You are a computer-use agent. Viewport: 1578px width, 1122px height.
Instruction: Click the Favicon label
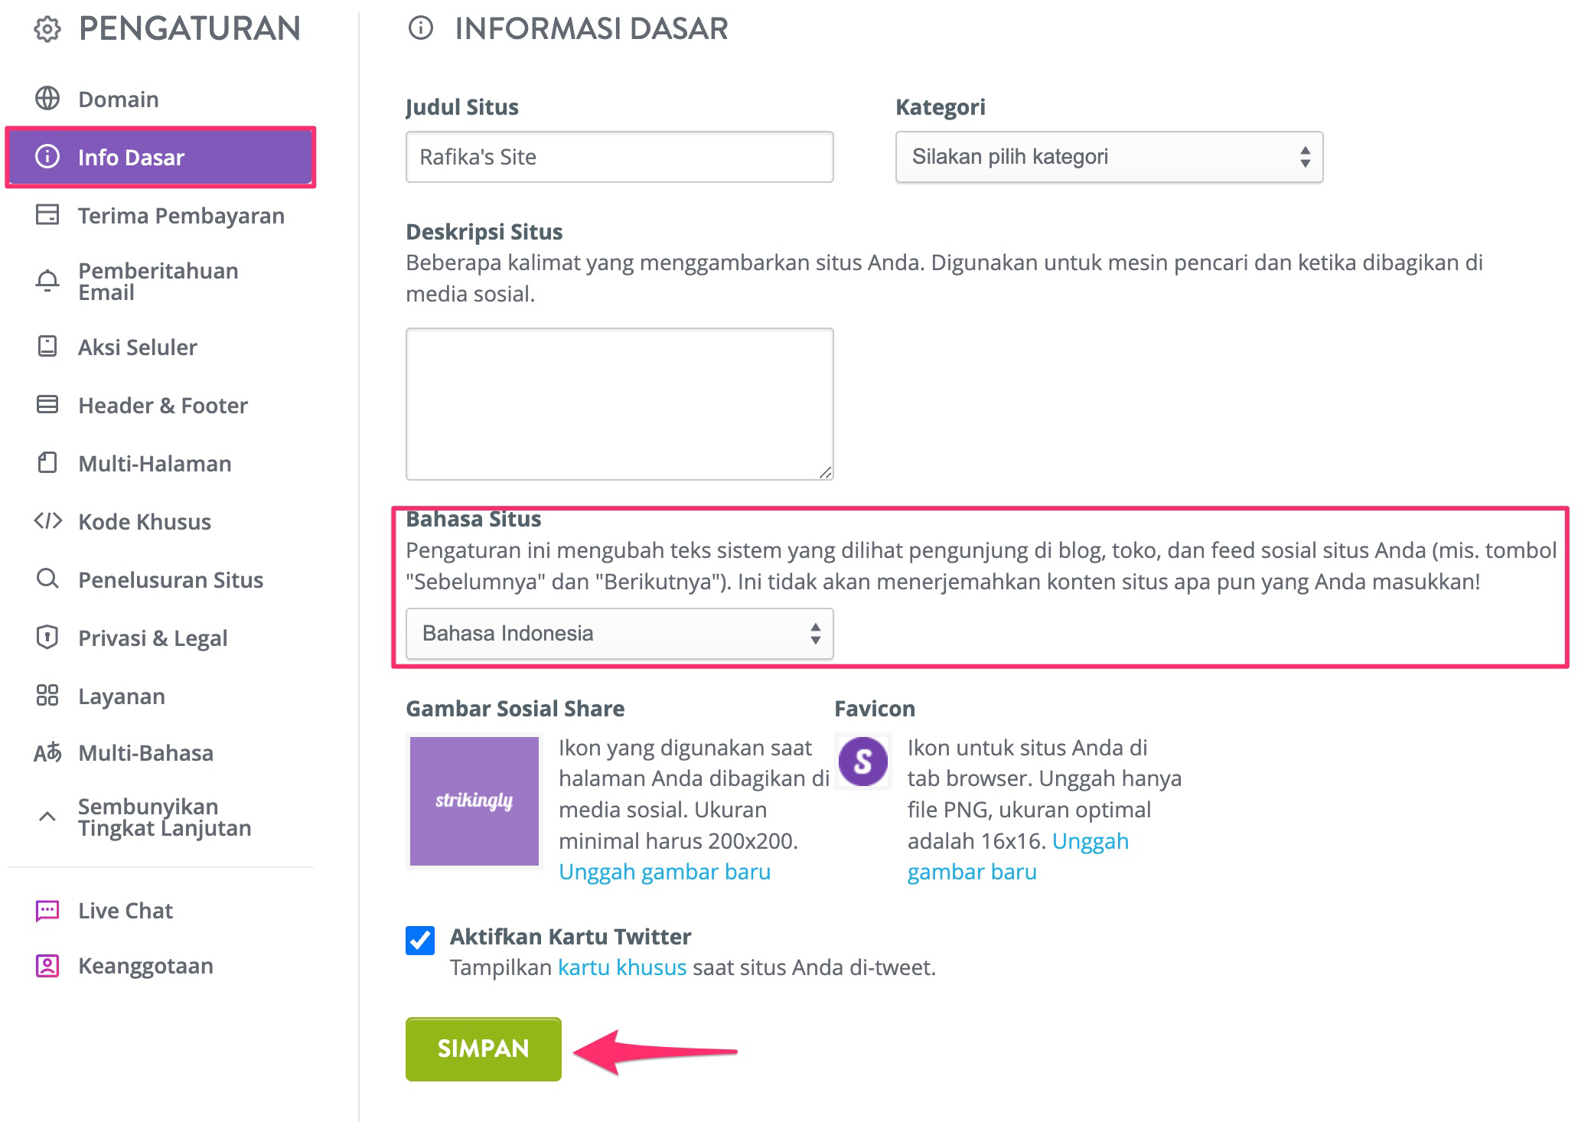coord(875,708)
